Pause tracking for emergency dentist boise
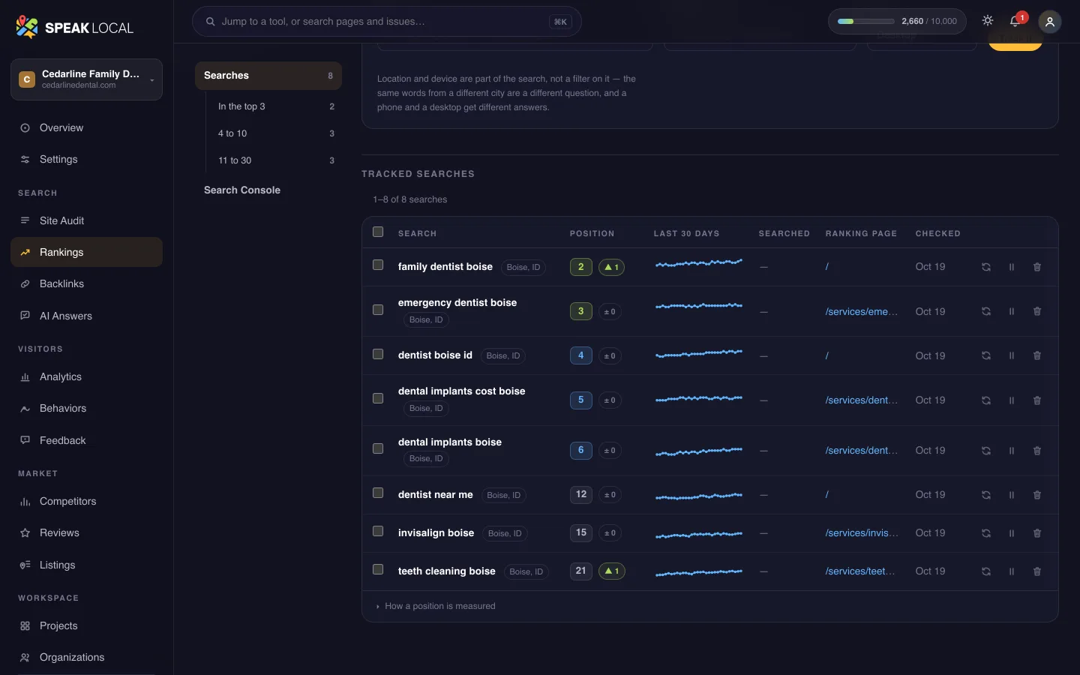This screenshot has width=1080, height=675. pyautogui.click(x=1012, y=311)
